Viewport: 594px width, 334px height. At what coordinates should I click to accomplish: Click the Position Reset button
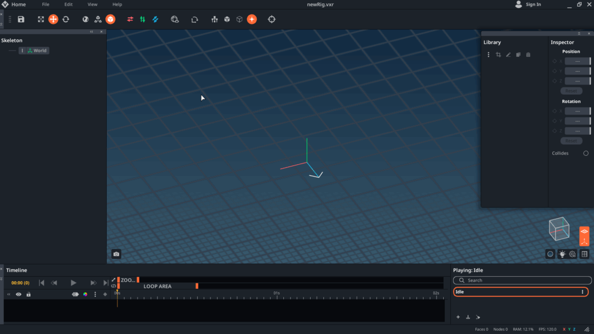[x=571, y=91]
